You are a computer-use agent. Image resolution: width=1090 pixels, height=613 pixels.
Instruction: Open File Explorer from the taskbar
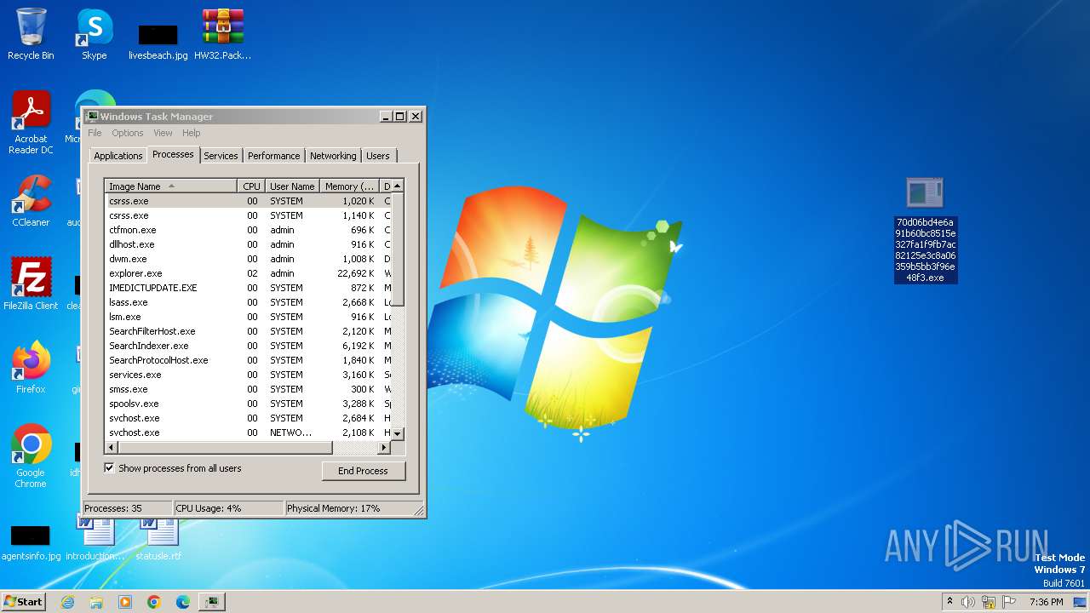96,602
